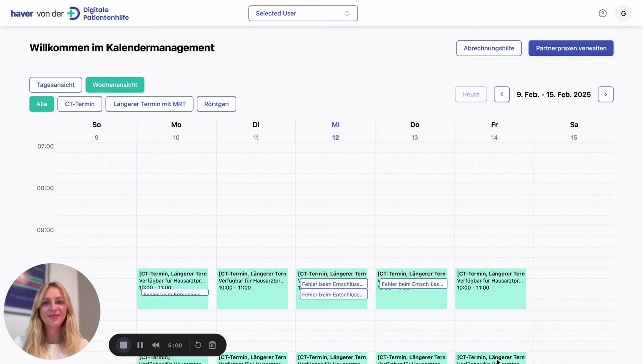Click Partnerpraxen verwalten button

571,48
